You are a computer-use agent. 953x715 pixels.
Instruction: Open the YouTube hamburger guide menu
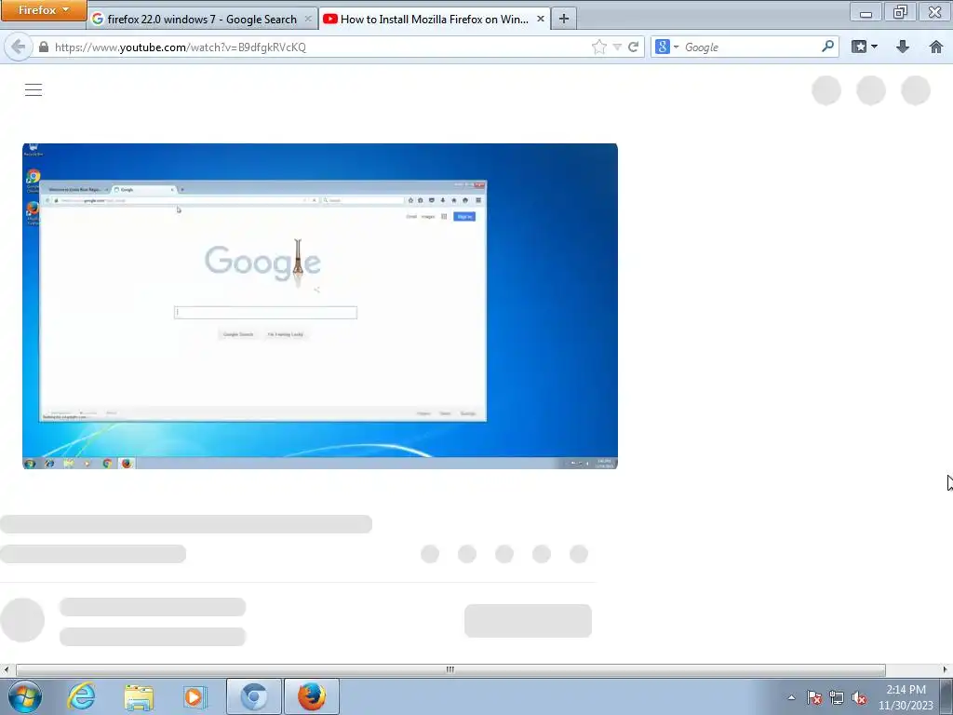coord(34,90)
